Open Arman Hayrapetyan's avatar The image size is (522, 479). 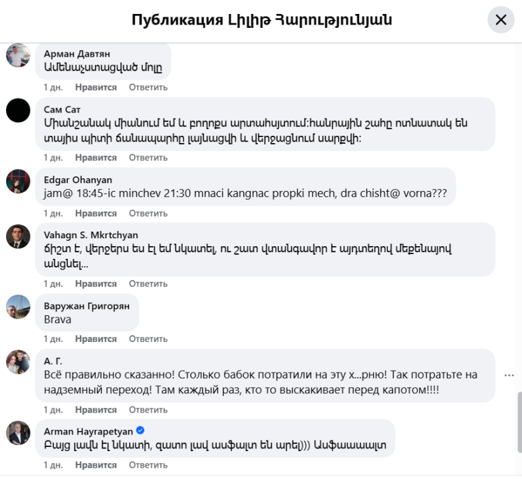[x=18, y=432]
